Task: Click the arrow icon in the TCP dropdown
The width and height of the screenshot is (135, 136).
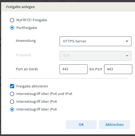Action: [127, 56]
